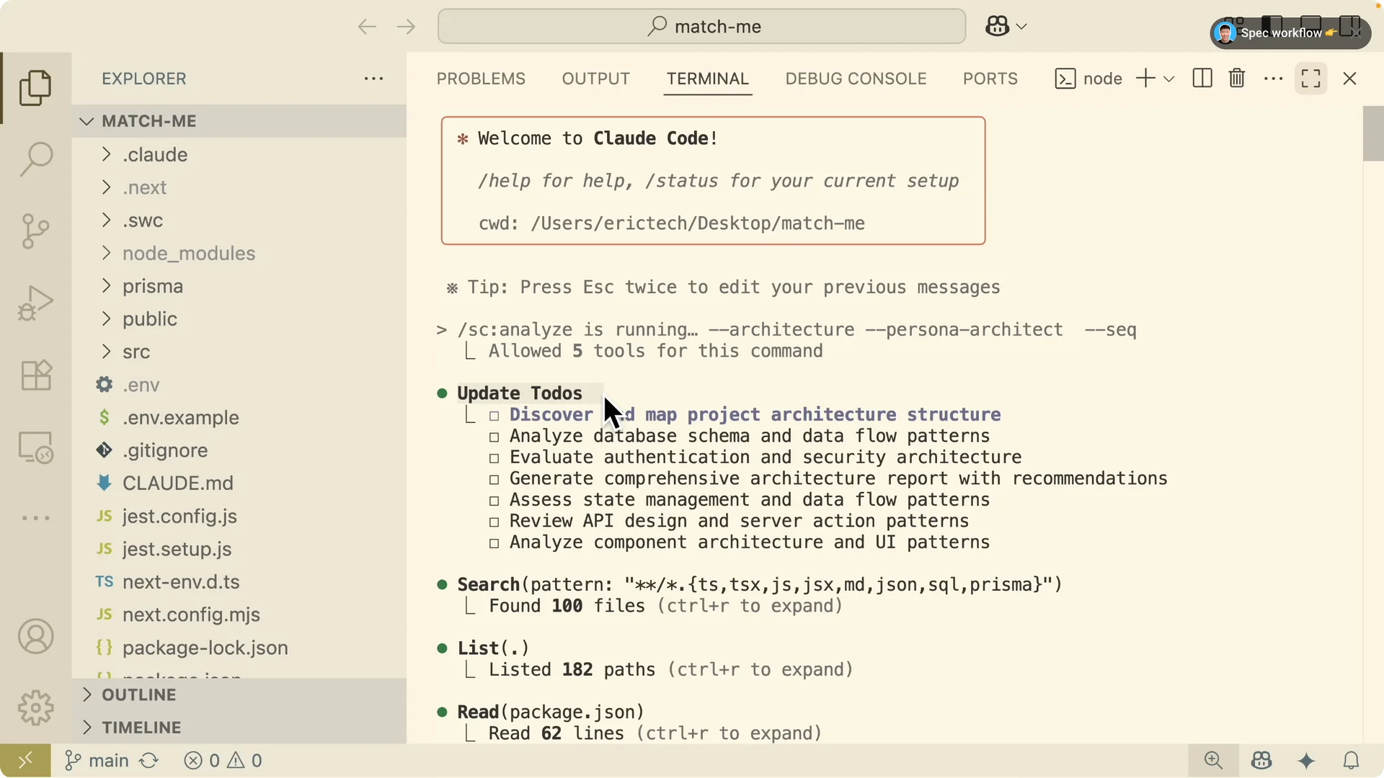Switch to the DEBUG CONSOLE tab
The height and width of the screenshot is (778, 1384).
(x=856, y=79)
